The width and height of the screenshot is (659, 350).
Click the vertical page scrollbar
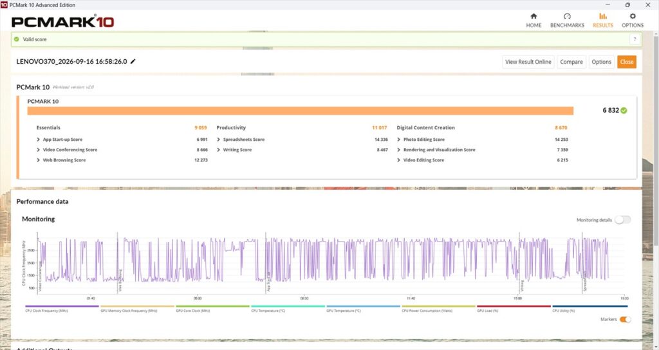click(x=656, y=141)
